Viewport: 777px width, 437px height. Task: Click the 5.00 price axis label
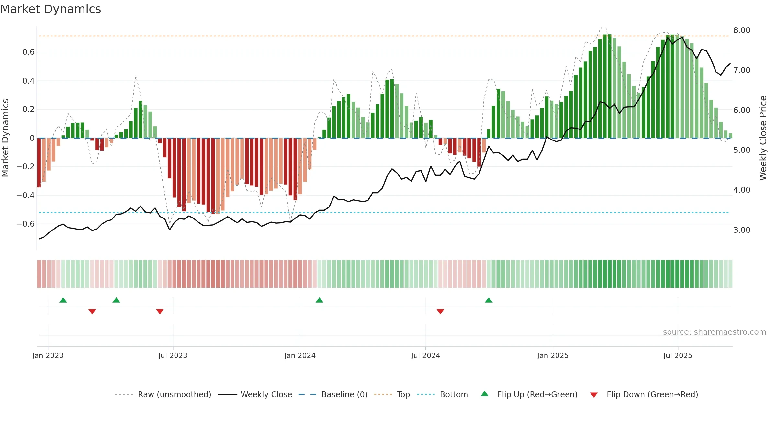(742, 150)
